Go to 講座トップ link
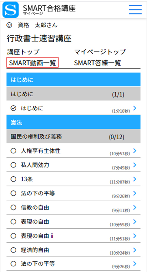This screenshot has width=147, height=272. (23, 52)
